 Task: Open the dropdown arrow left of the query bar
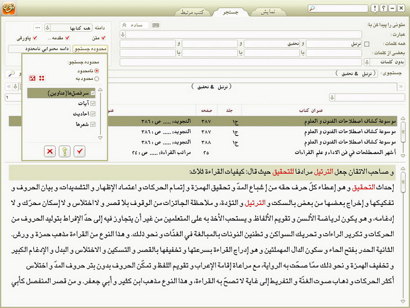coord(16,86)
